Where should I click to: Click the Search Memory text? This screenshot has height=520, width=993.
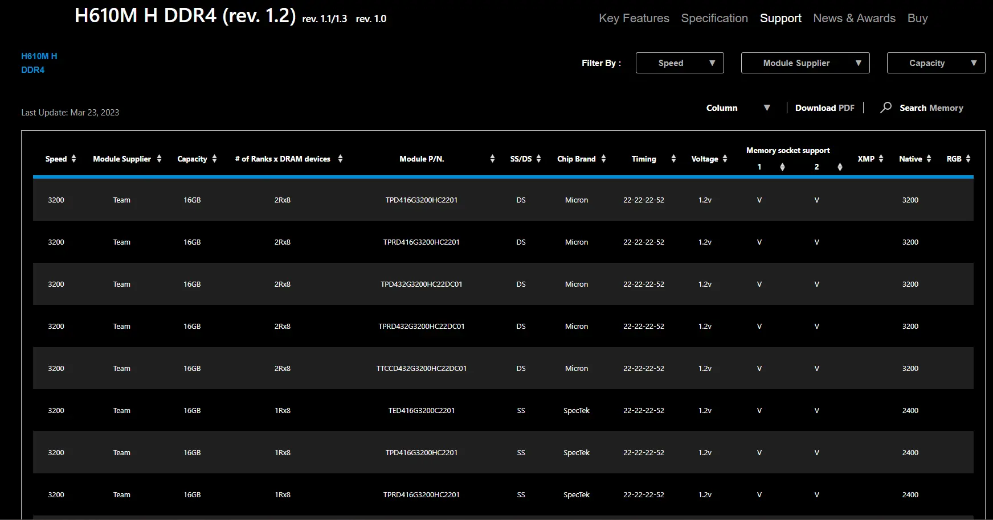[x=931, y=108]
